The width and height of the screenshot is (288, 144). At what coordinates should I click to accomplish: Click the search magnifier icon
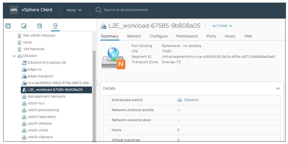99,10
